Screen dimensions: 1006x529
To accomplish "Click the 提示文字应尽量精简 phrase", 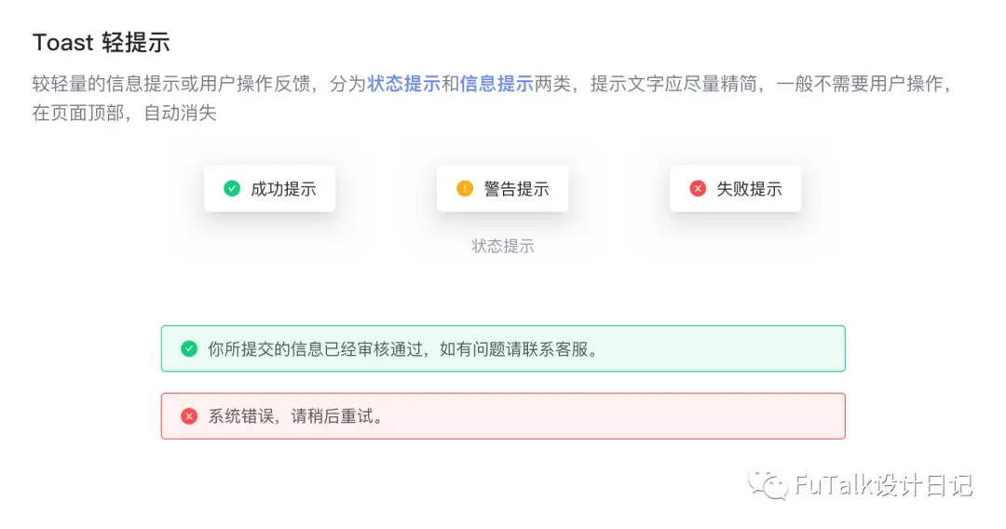I will tap(673, 84).
